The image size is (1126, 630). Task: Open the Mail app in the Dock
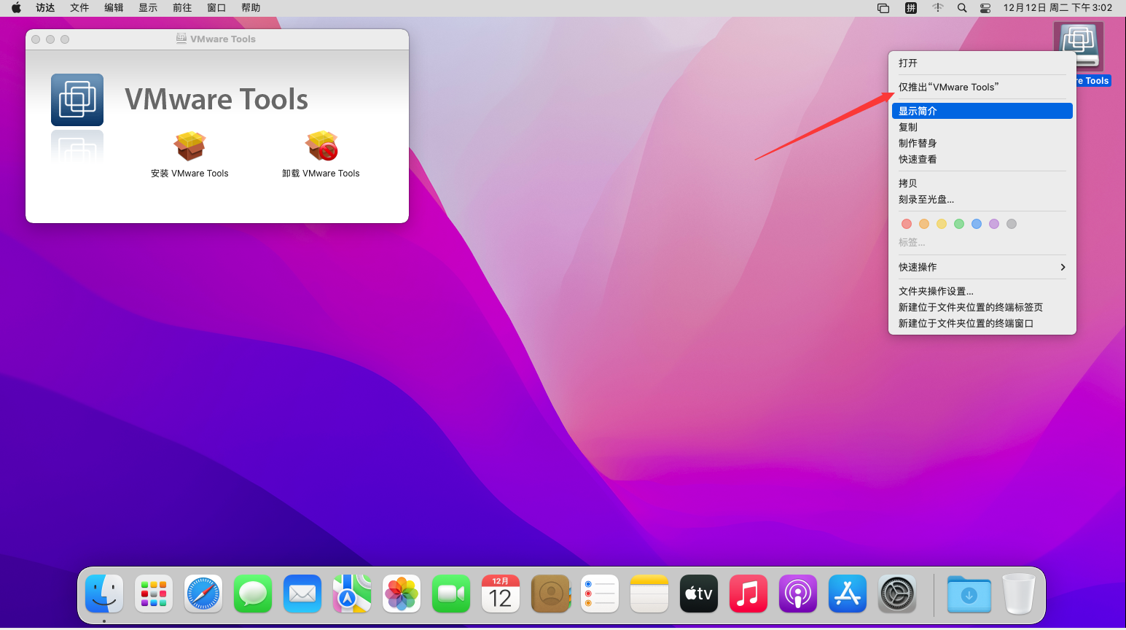click(x=302, y=594)
